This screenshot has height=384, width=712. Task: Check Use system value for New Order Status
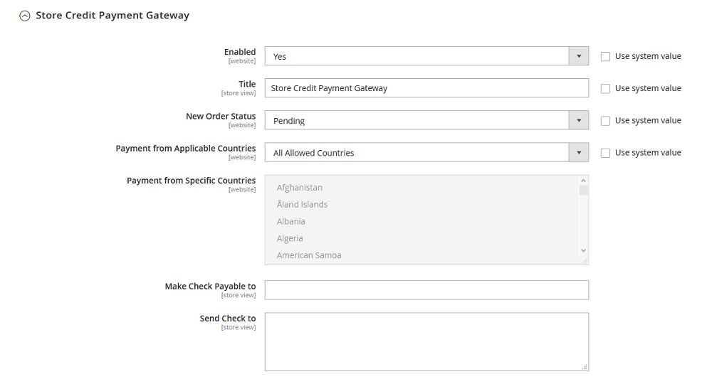click(x=606, y=120)
